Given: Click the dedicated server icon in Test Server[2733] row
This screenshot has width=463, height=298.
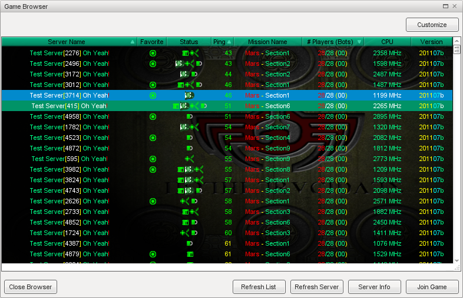Looking at the screenshot, I should (x=186, y=212).
